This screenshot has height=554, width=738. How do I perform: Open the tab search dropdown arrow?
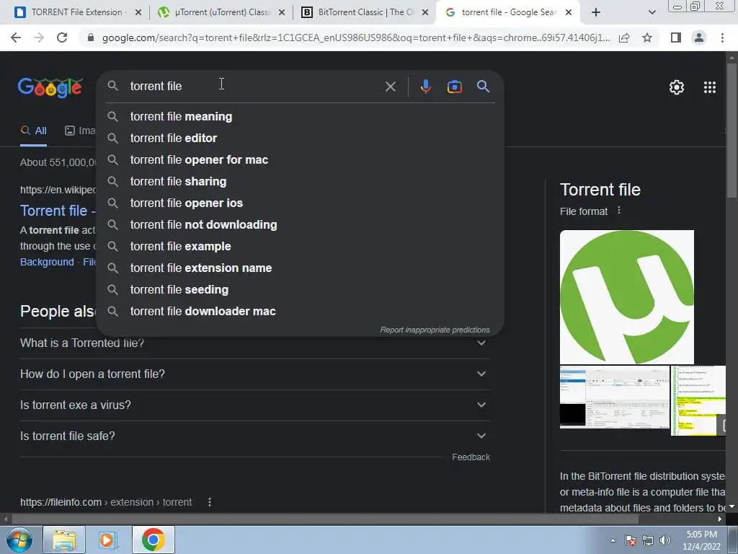point(652,12)
